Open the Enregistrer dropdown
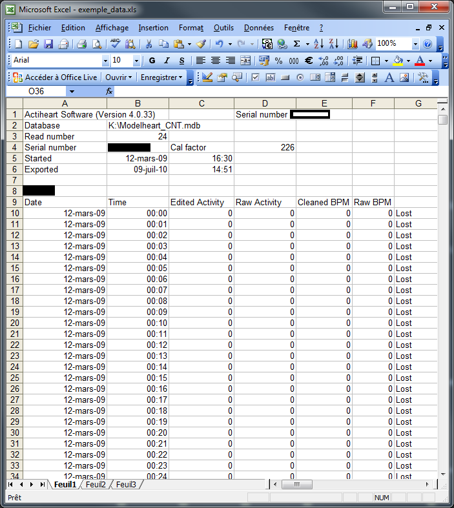 pyautogui.click(x=161, y=77)
